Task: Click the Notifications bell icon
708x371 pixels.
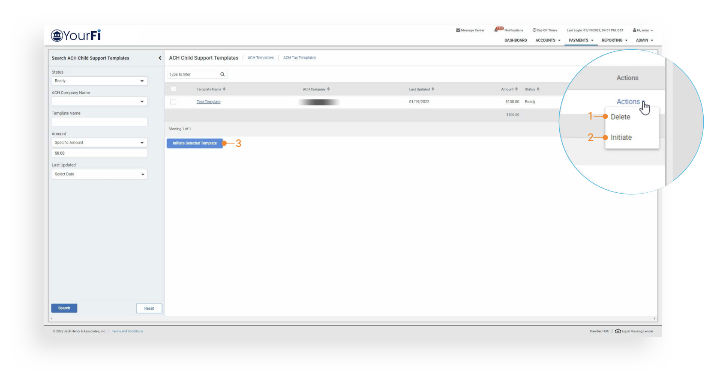Action: (x=497, y=30)
